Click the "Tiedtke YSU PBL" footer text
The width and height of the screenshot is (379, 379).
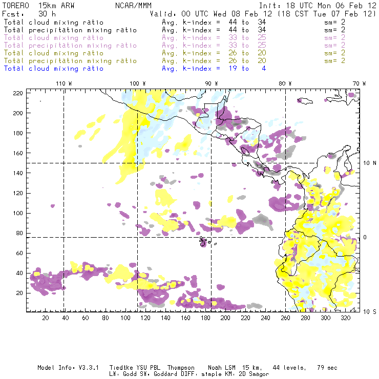tap(135, 368)
